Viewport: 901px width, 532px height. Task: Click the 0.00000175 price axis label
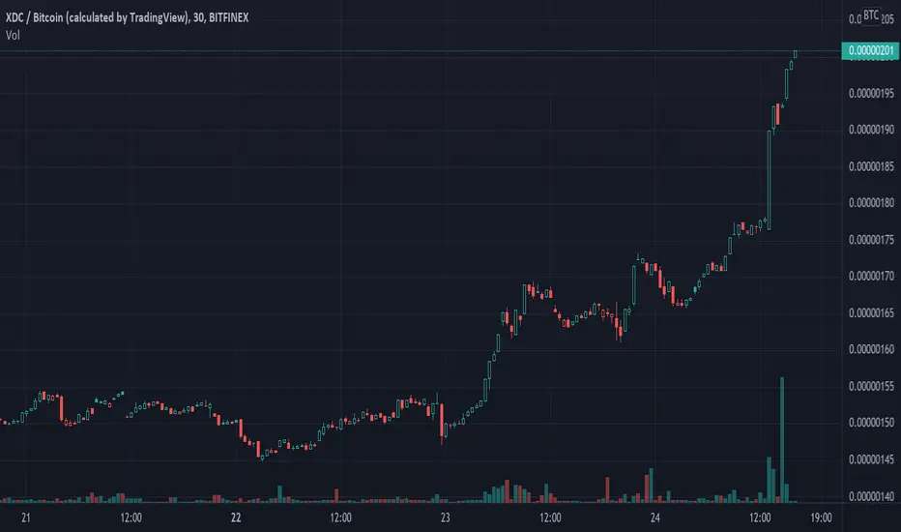tap(871, 240)
